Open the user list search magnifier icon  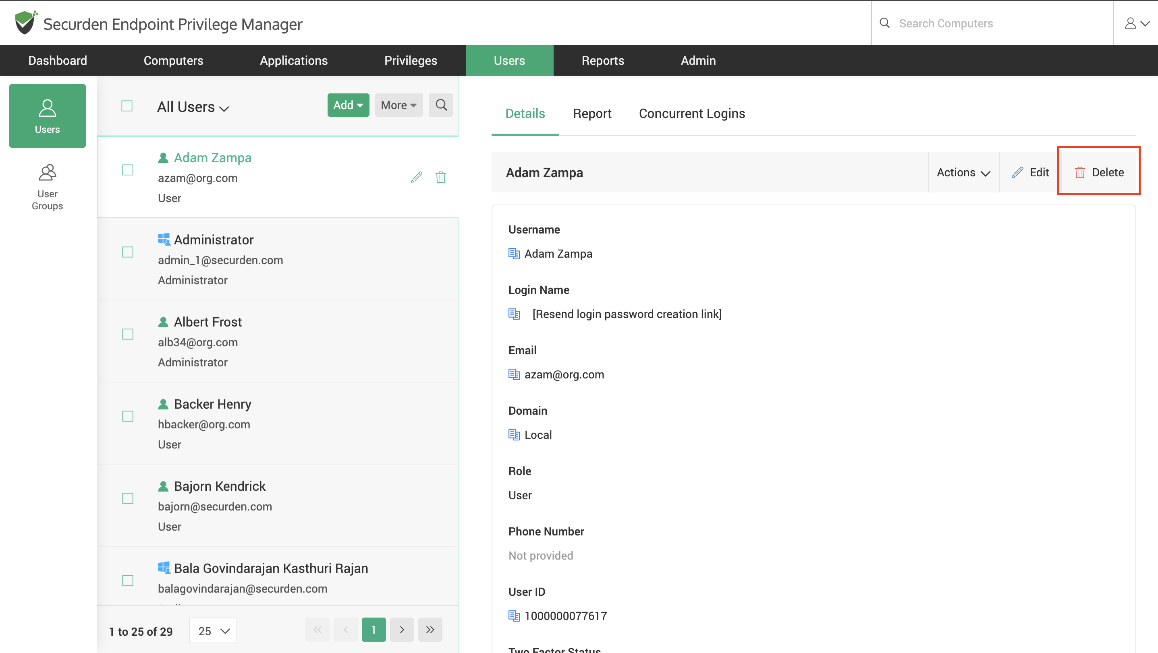pos(440,105)
